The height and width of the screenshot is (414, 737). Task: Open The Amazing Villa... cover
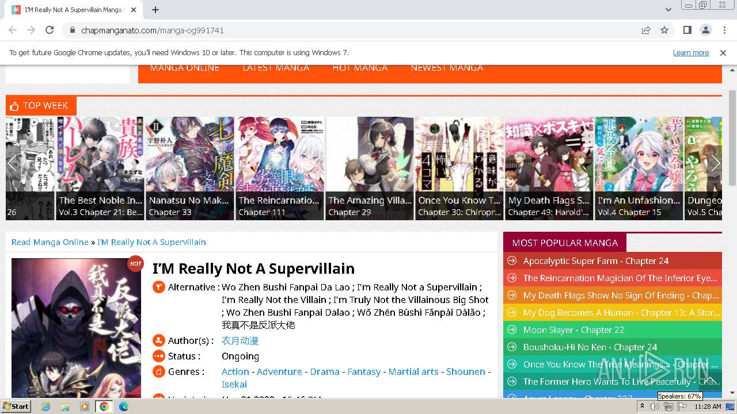pos(370,168)
